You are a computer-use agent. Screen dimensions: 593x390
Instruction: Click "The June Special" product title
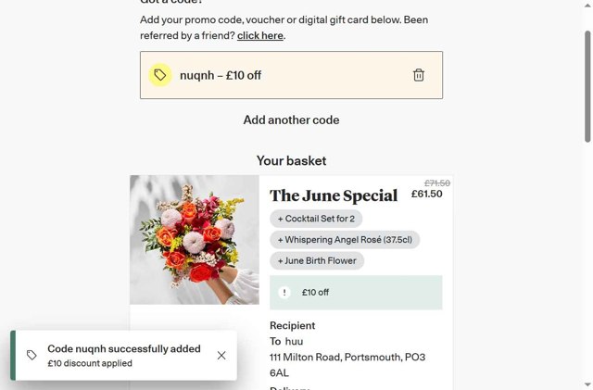point(334,195)
